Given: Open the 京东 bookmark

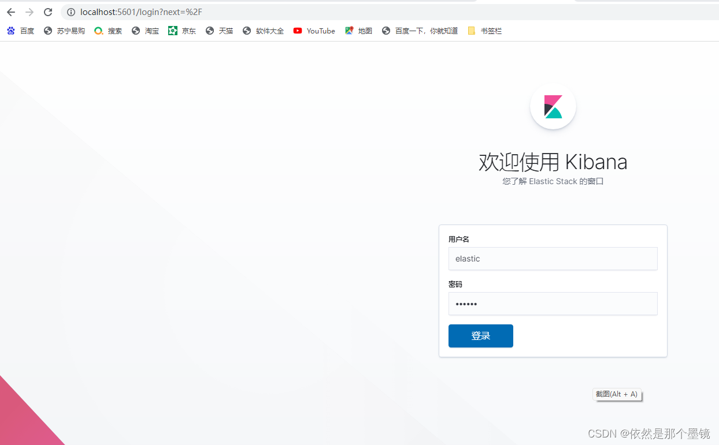Looking at the screenshot, I should 182,31.
